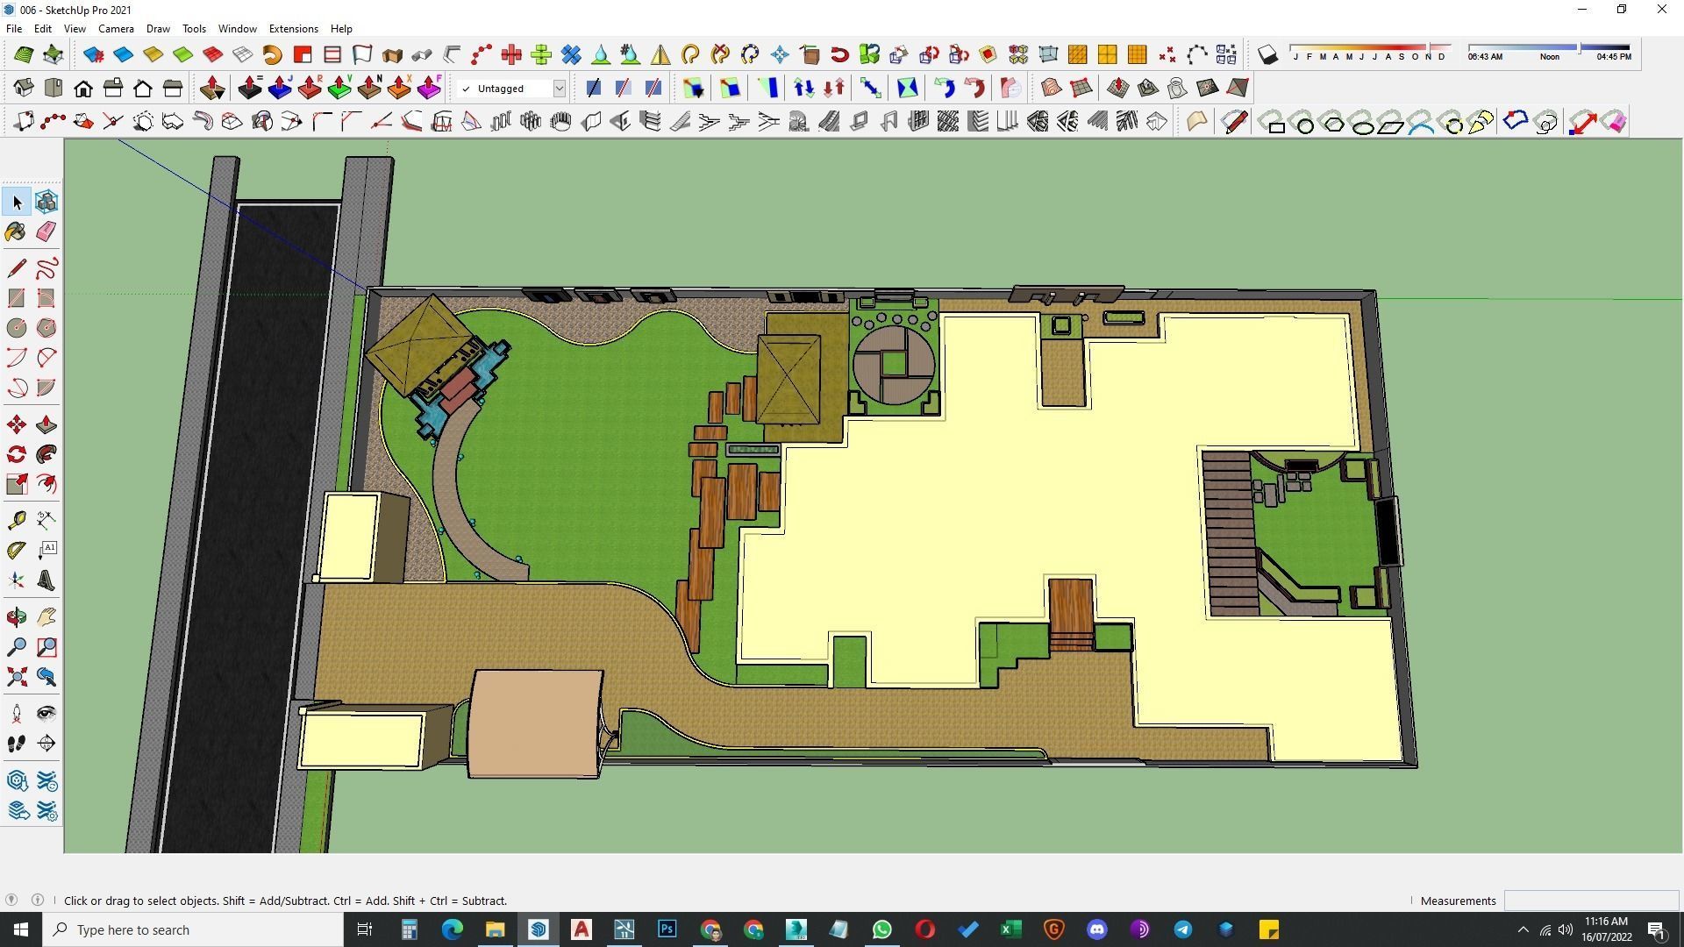Select the Protractor tool

click(x=16, y=551)
